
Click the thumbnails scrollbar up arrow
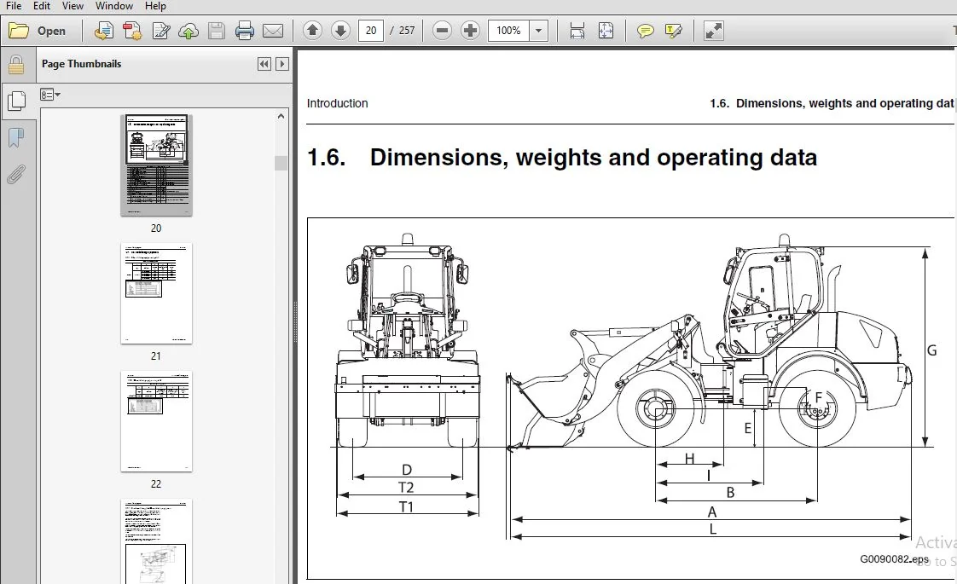281,116
